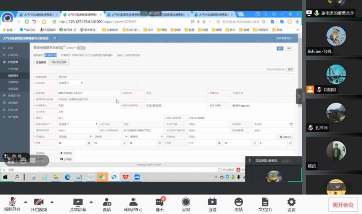Open the 表情 emoji reactions
362x214 pixels.
[x=239, y=205]
